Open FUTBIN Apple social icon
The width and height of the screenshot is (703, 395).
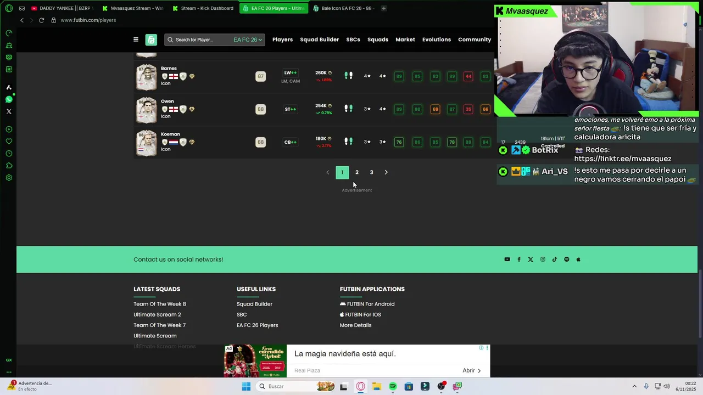(578, 259)
